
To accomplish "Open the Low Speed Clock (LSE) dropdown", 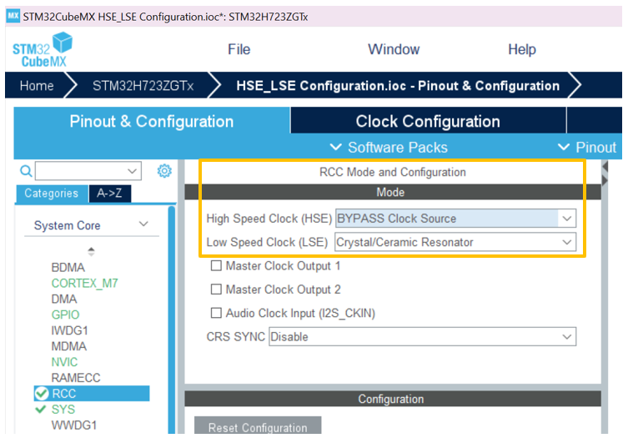I will [456, 242].
